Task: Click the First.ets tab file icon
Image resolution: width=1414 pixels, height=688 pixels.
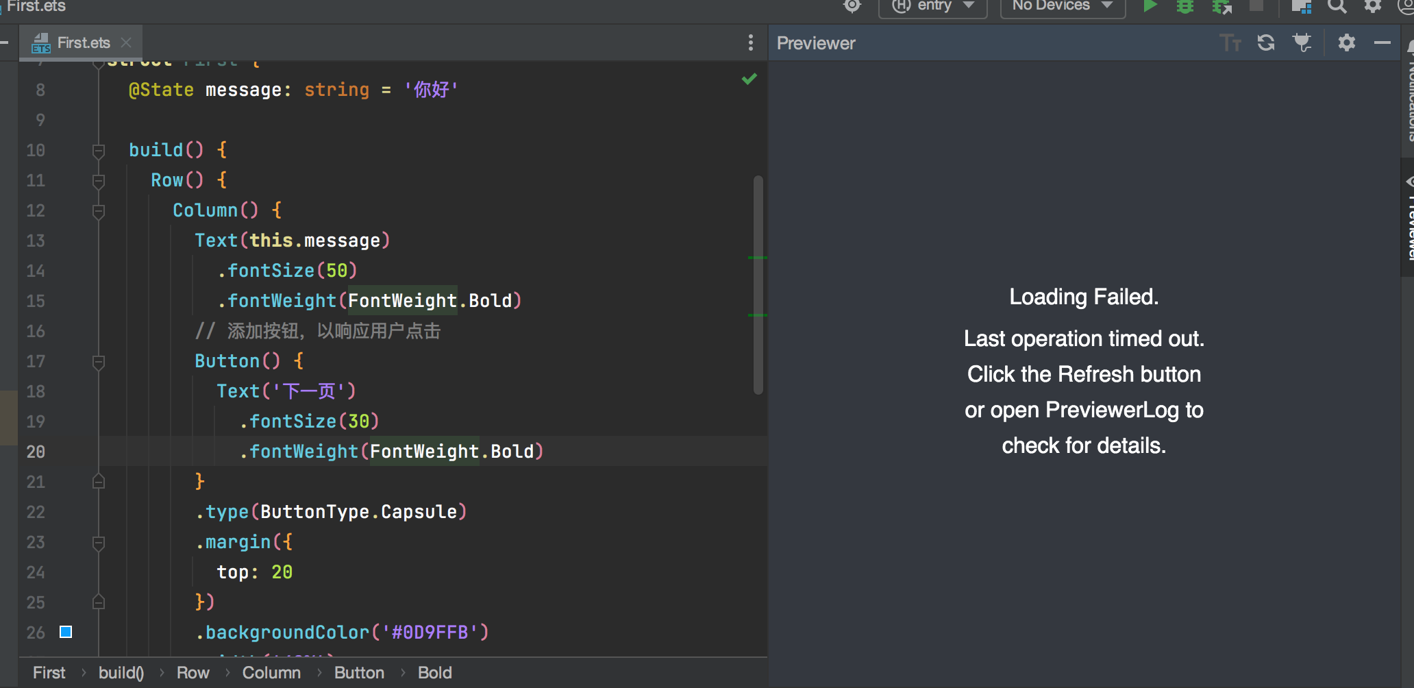Action: pyautogui.click(x=41, y=43)
